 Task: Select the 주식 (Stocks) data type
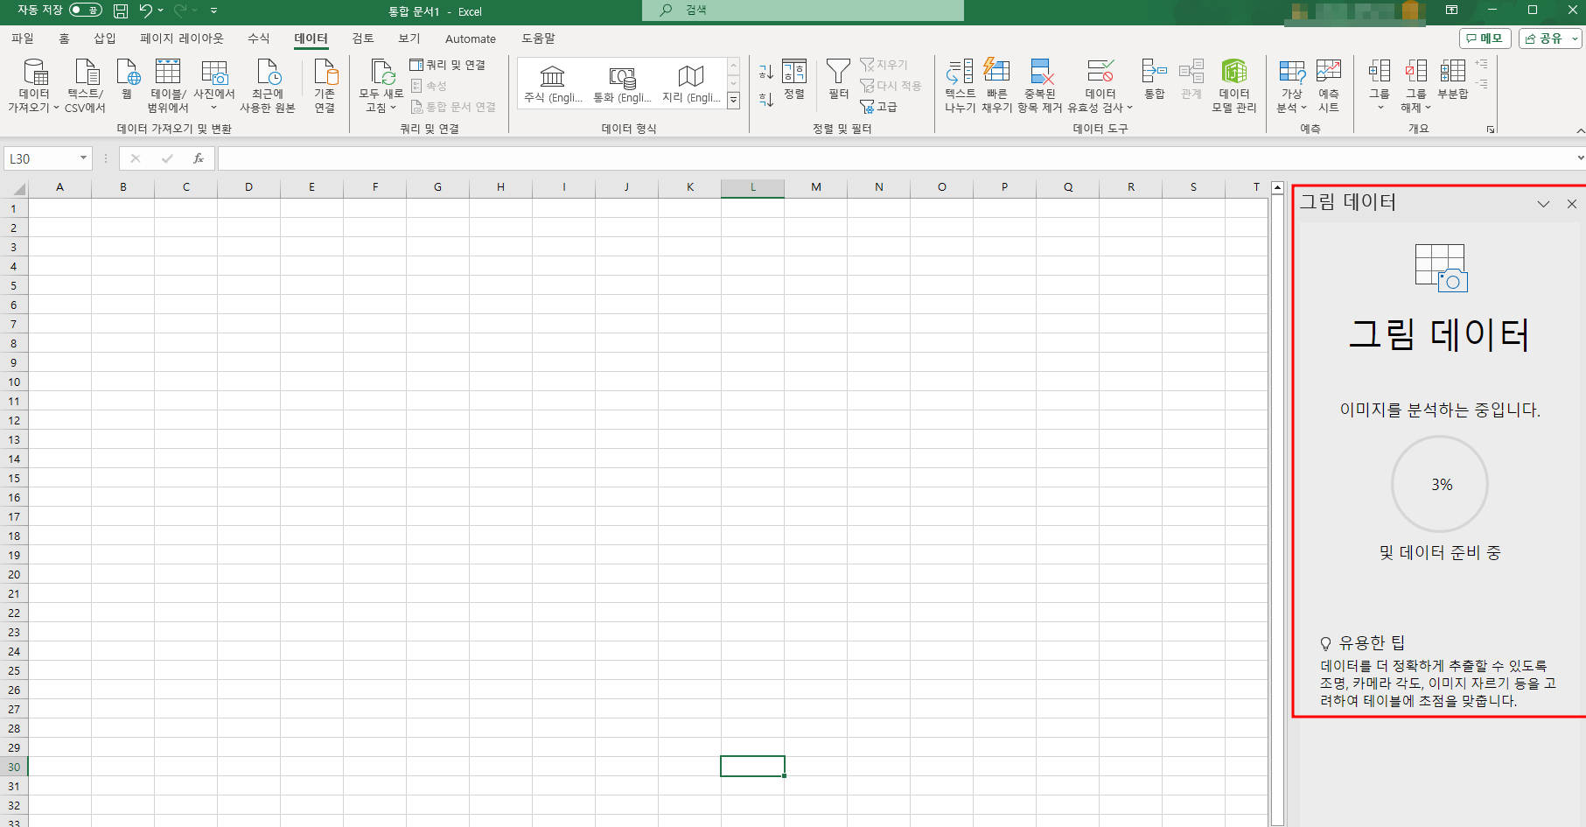(553, 84)
